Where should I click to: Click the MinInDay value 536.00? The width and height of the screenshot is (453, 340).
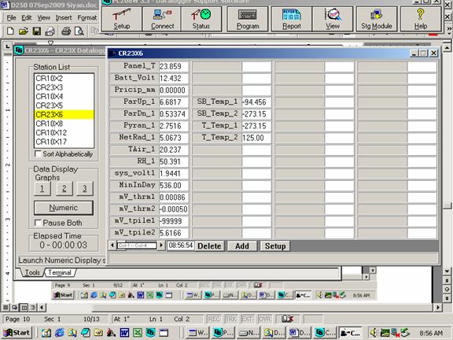click(173, 185)
